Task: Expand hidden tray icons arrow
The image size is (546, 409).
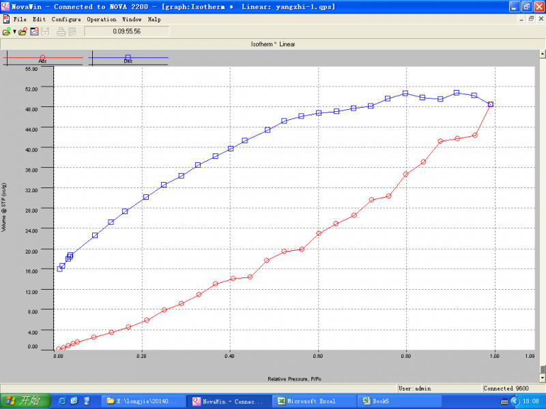Action: click(x=515, y=402)
